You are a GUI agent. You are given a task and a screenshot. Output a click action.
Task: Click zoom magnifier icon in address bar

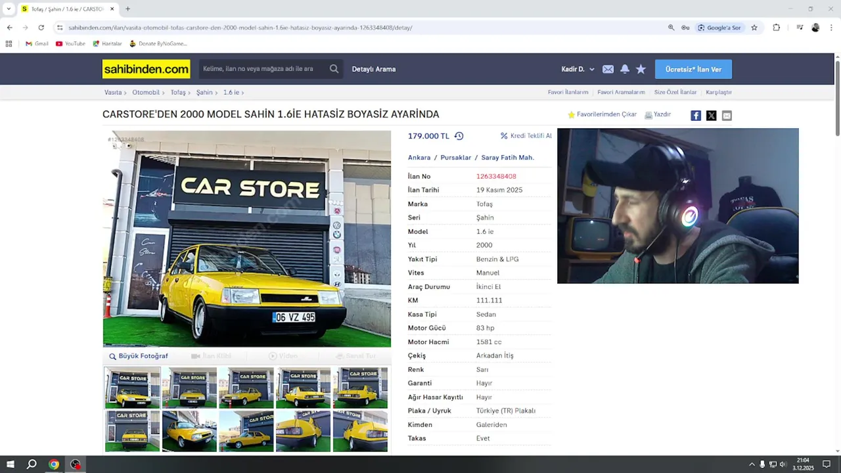(671, 28)
